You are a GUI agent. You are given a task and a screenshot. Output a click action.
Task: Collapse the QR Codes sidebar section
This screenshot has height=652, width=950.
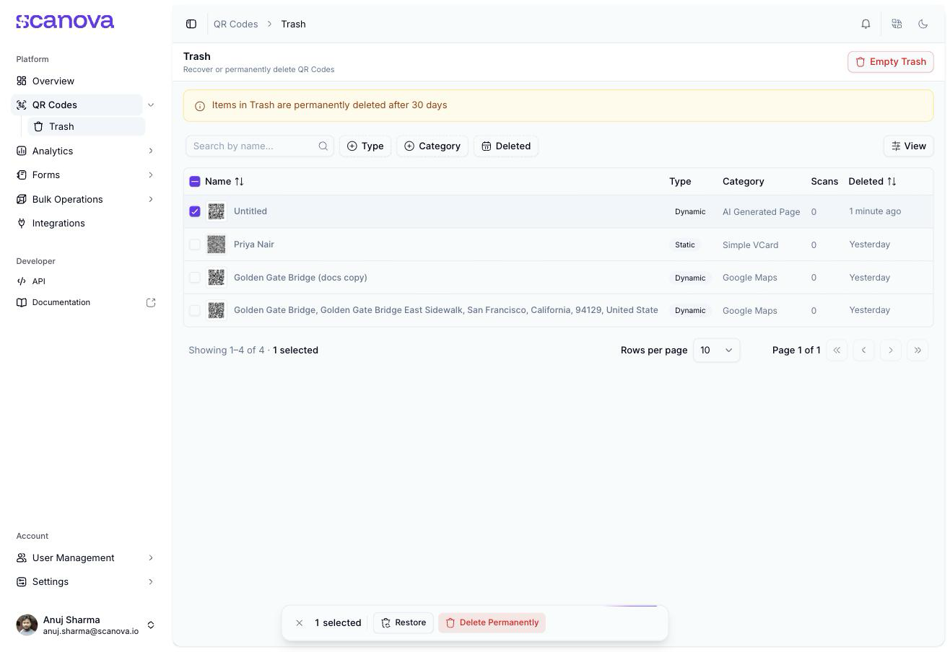(x=151, y=105)
